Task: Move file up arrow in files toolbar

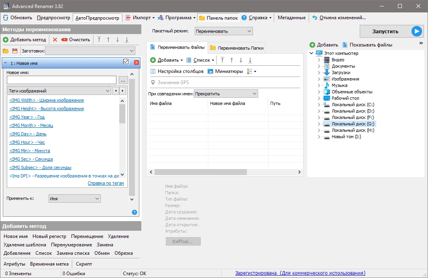Action: [x=232, y=60]
